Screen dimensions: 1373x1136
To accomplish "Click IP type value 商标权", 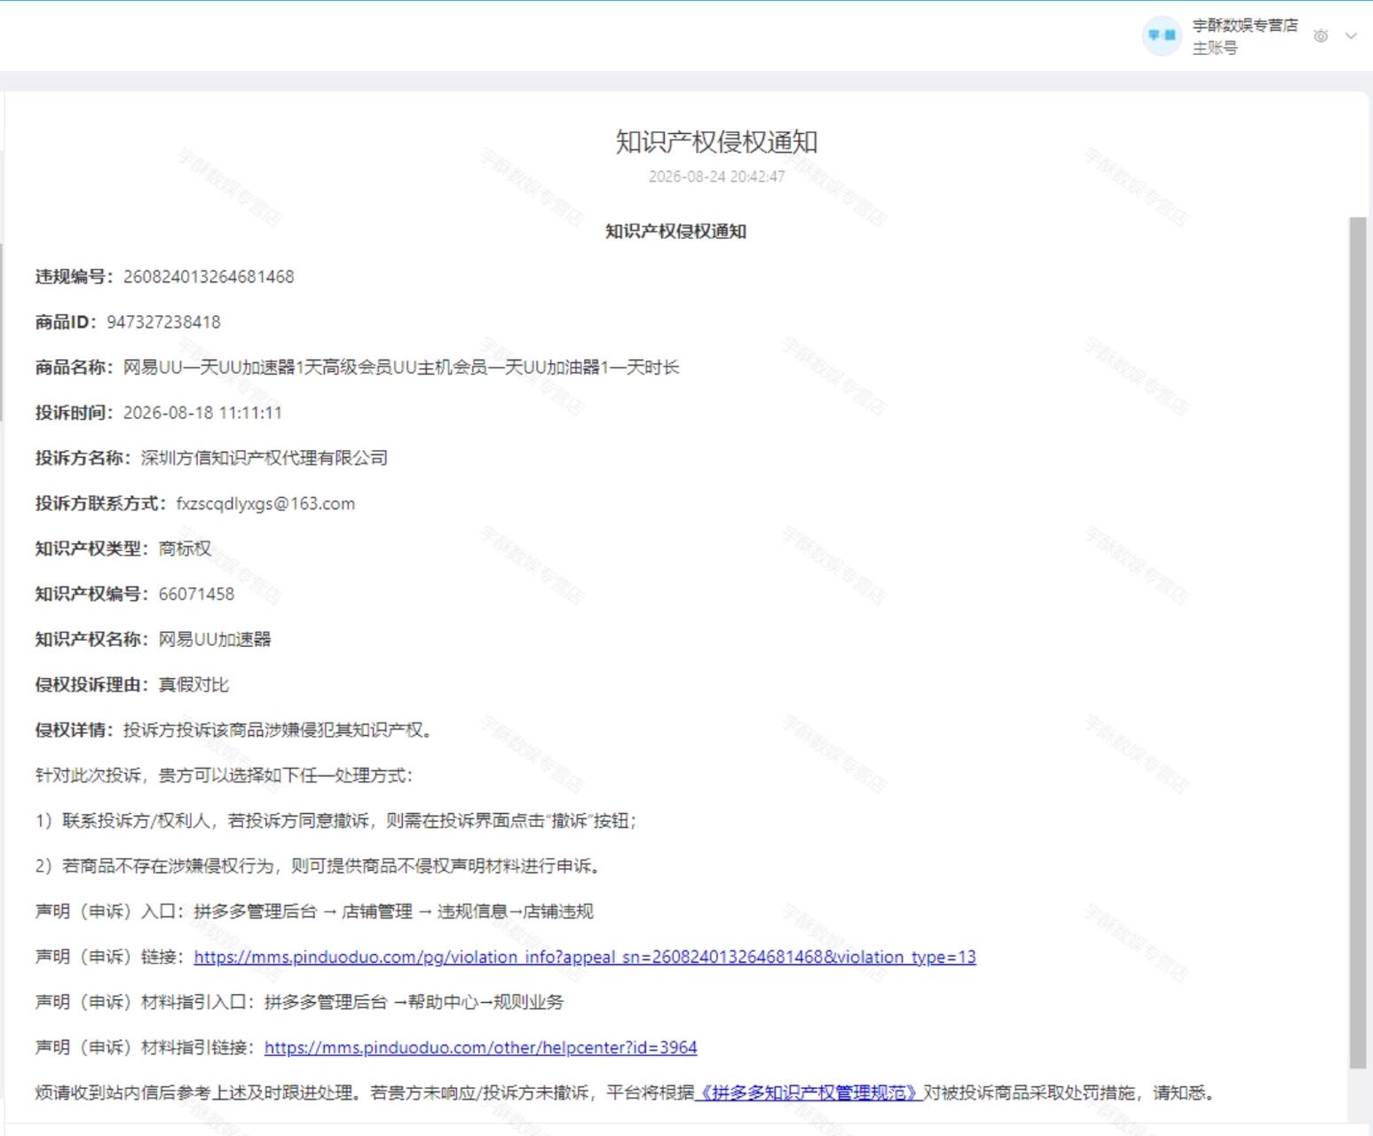I will tap(185, 548).
